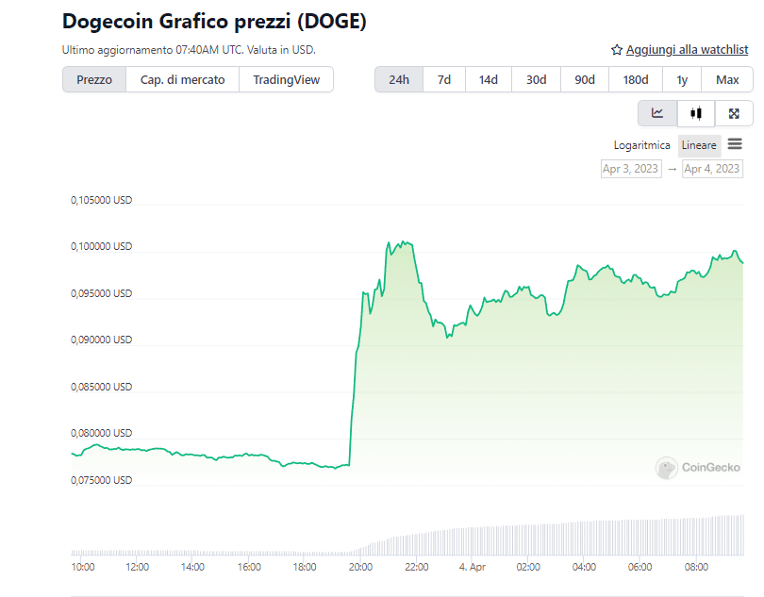Click the 20:00 time axis label
Viewport: 764px width, 597px height.
coord(360,567)
